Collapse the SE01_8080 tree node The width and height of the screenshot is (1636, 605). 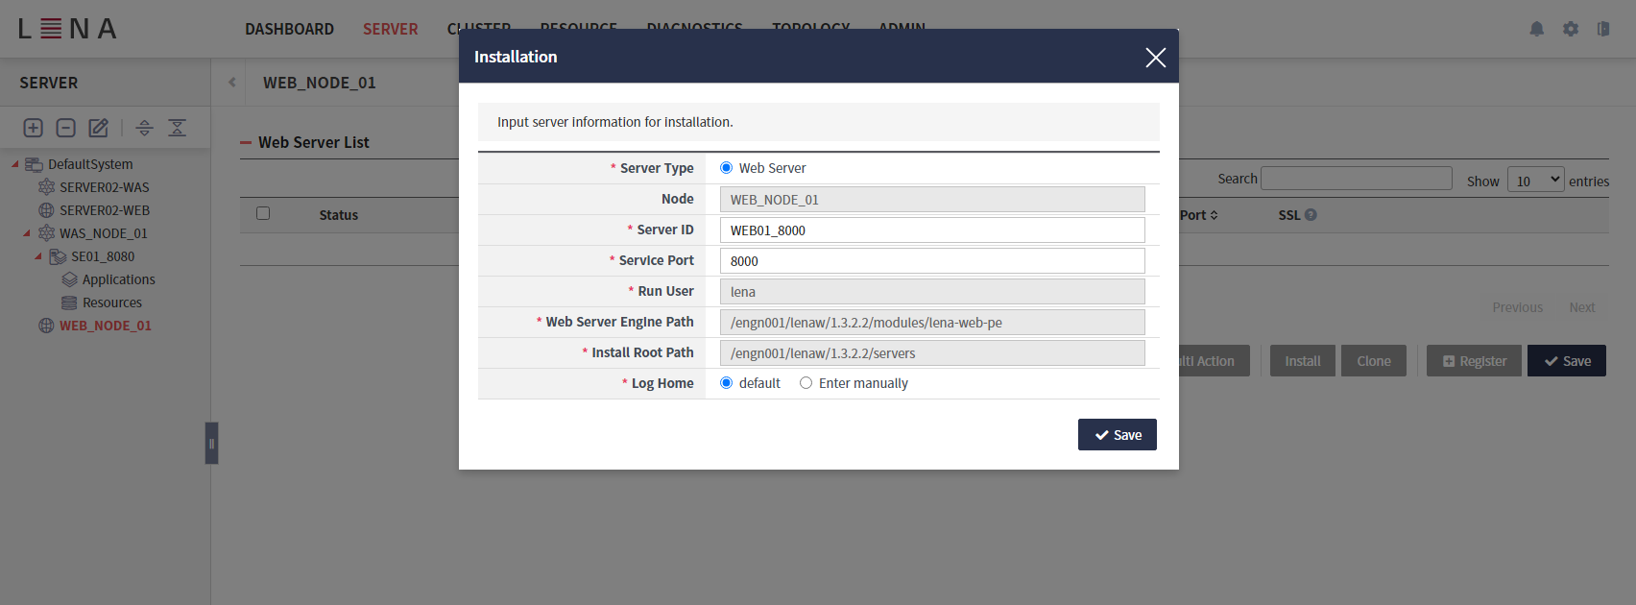coord(38,256)
